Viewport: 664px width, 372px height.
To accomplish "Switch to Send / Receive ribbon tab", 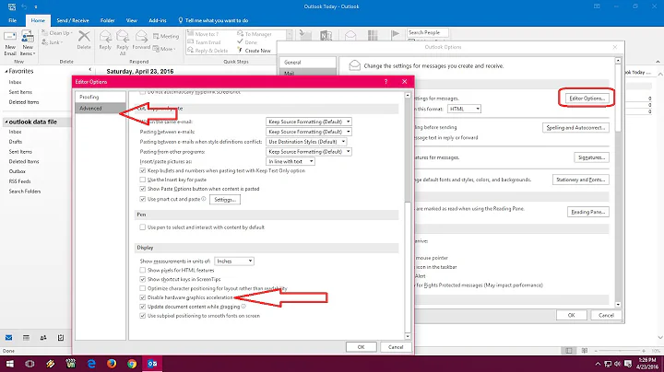I will (x=73, y=20).
